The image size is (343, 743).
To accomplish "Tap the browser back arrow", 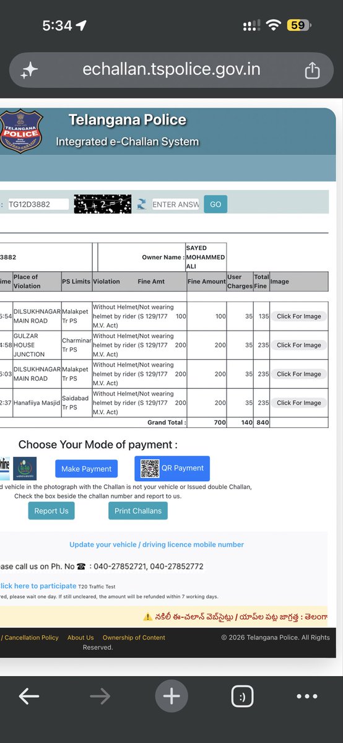I will [x=28, y=697].
